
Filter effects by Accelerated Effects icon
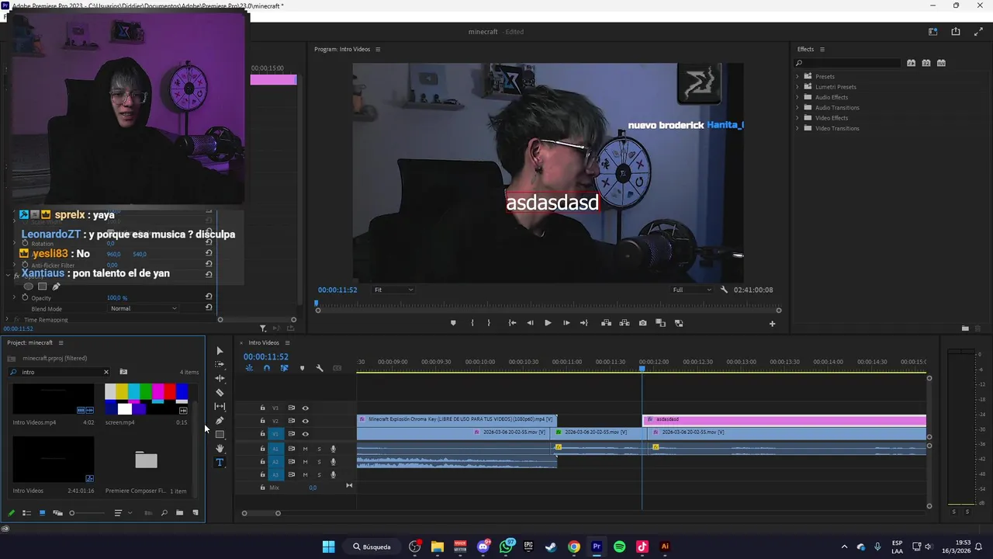point(911,63)
